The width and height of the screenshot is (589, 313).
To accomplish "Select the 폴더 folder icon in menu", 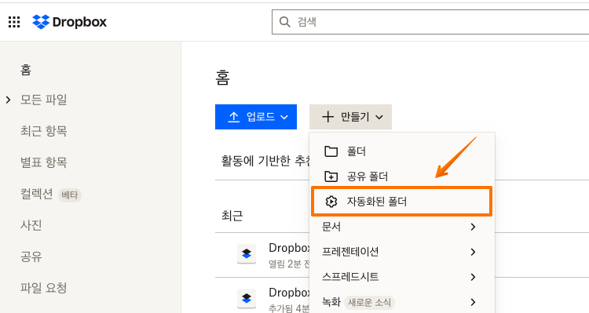I will pyautogui.click(x=331, y=151).
